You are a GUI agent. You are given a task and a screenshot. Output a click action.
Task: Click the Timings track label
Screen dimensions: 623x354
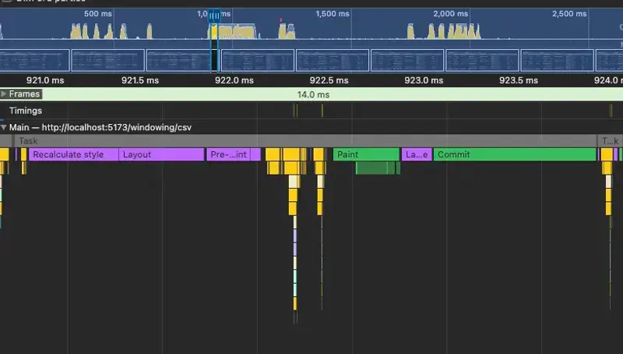(26, 111)
